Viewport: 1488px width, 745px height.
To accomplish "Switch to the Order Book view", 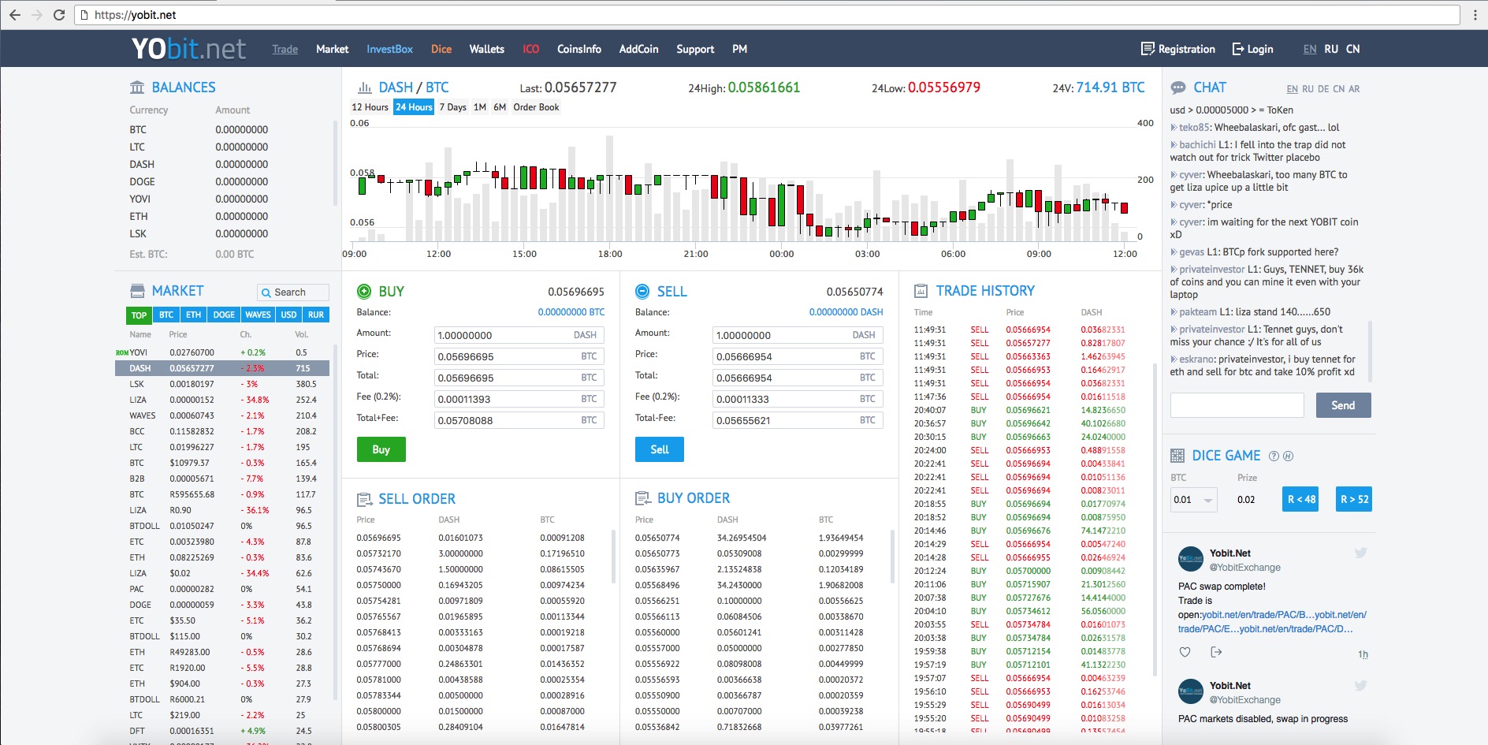I will (x=536, y=107).
